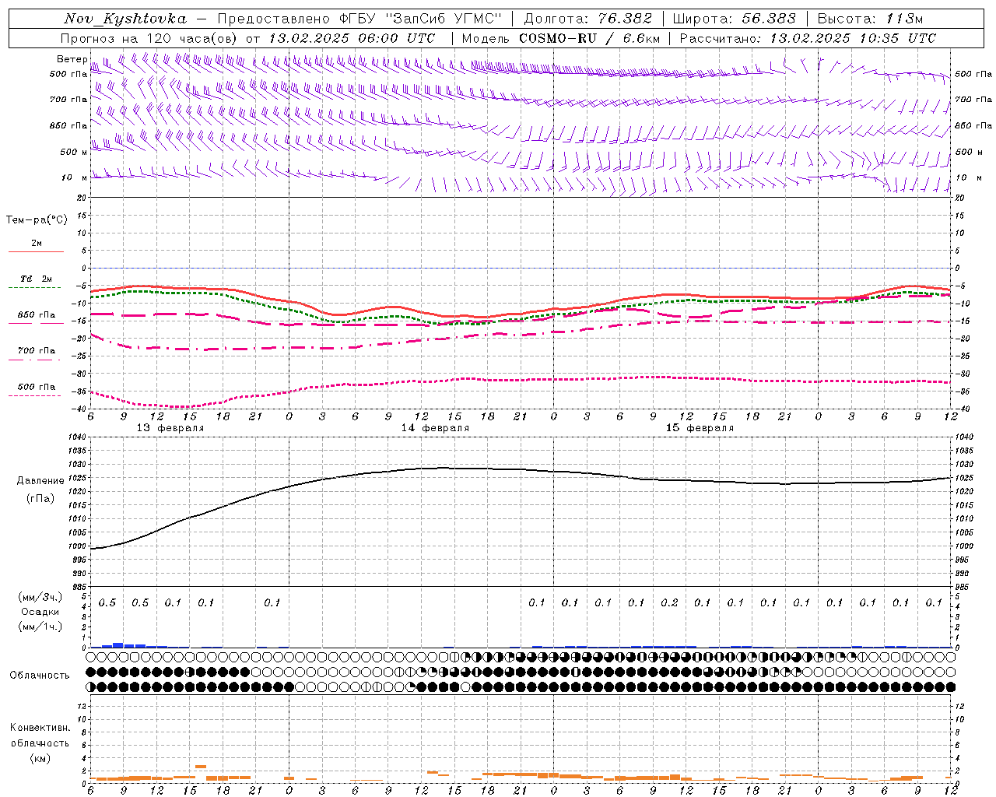Click the model name COSMO-RU / 6.6км

[x=590, y=38]
